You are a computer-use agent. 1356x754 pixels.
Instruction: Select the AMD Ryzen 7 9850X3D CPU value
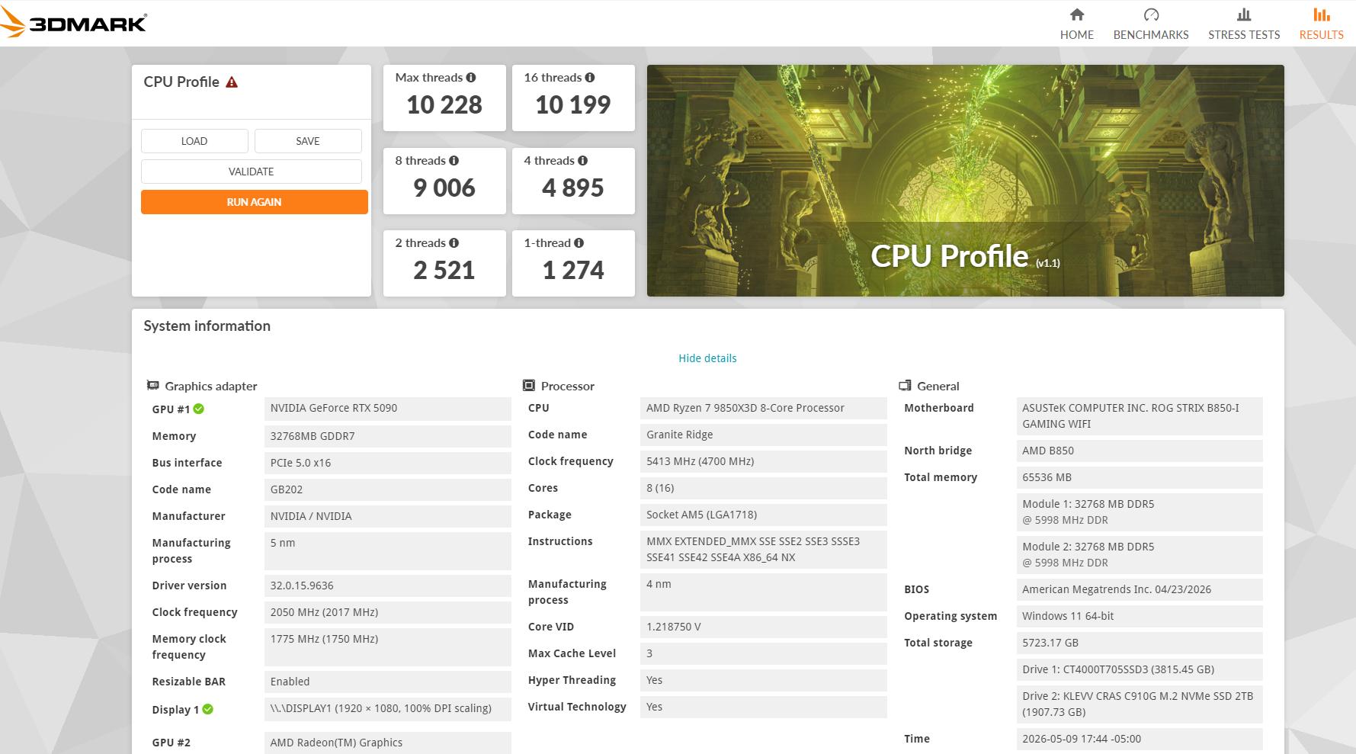point(764,408)
